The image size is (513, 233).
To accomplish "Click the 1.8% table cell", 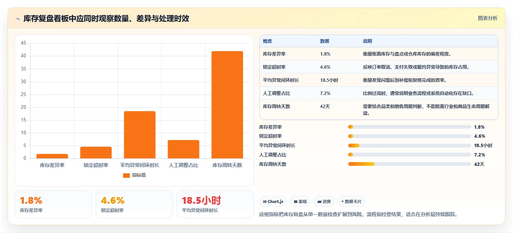I will click(325, 54).
